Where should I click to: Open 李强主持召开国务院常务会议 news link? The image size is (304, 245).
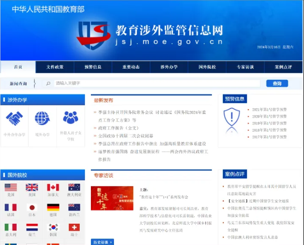[152, 116]
